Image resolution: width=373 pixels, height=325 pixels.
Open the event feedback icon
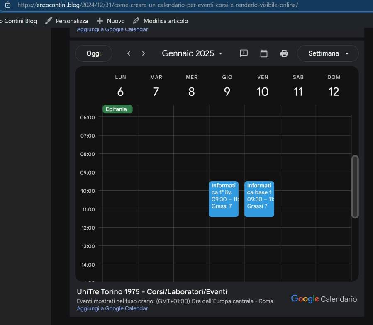pyautogui.click(x=244, y=53)
